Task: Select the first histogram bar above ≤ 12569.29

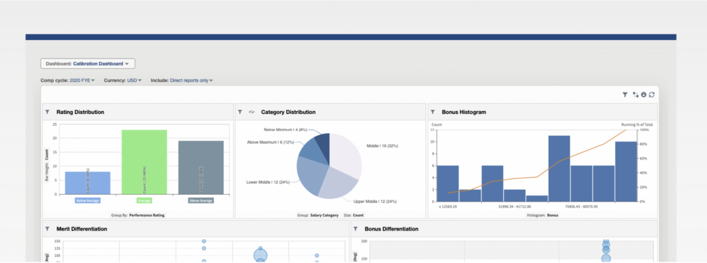Action: (447, 184)
